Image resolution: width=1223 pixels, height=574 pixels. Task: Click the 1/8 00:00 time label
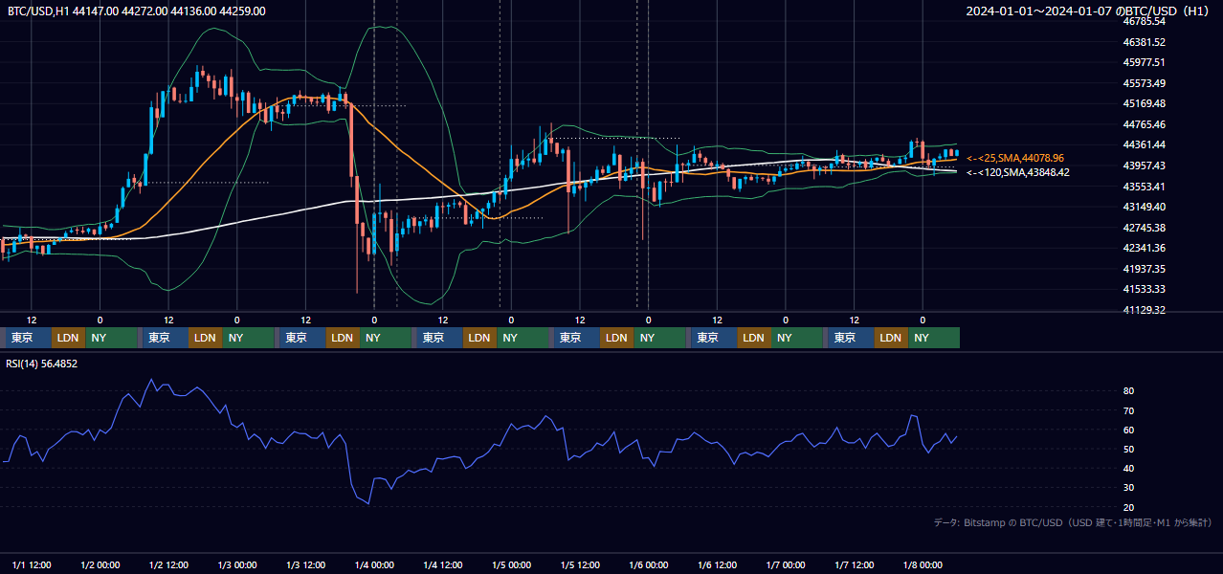pyautogui.click(x=923, y=564)
